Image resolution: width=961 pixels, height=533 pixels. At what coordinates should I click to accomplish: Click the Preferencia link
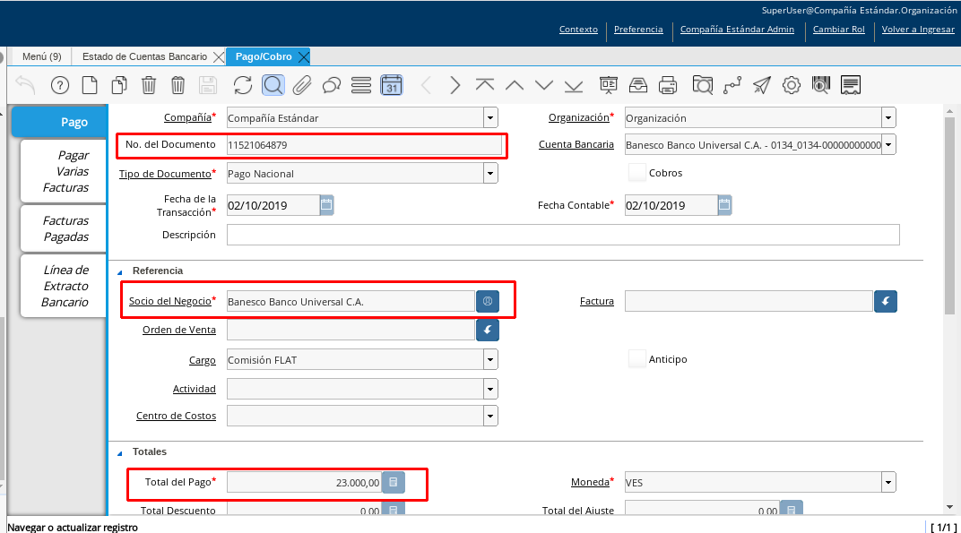(638, 29)
